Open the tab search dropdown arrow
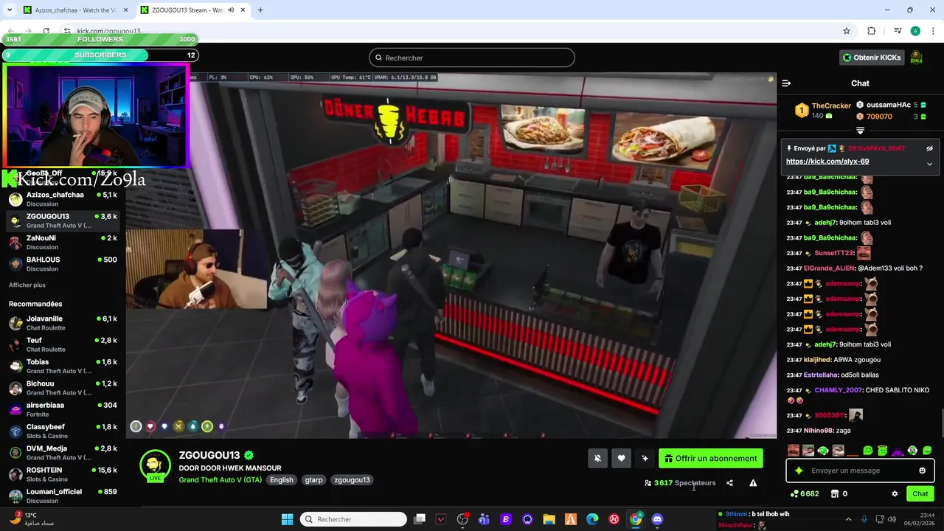Viewport: 944px width, 531px height. click(10, 10)
